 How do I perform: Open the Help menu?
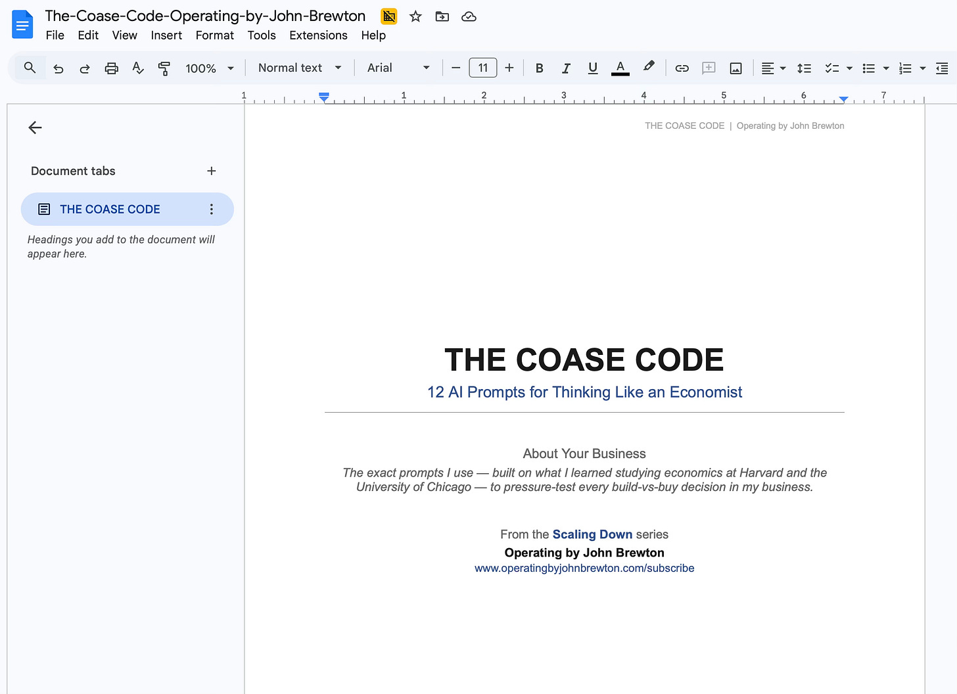373,35
